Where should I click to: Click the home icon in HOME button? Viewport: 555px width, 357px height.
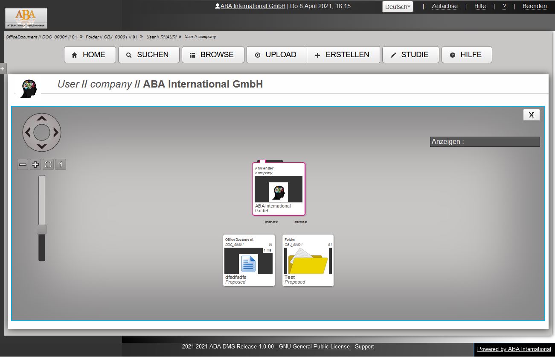(x=75, y=55)
